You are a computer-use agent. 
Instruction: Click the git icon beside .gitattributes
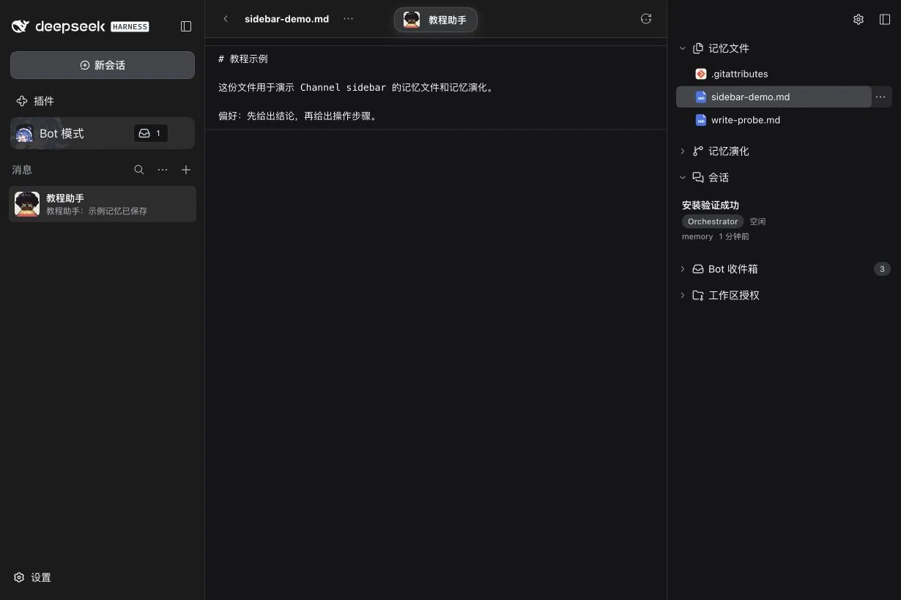click(701, 74)
